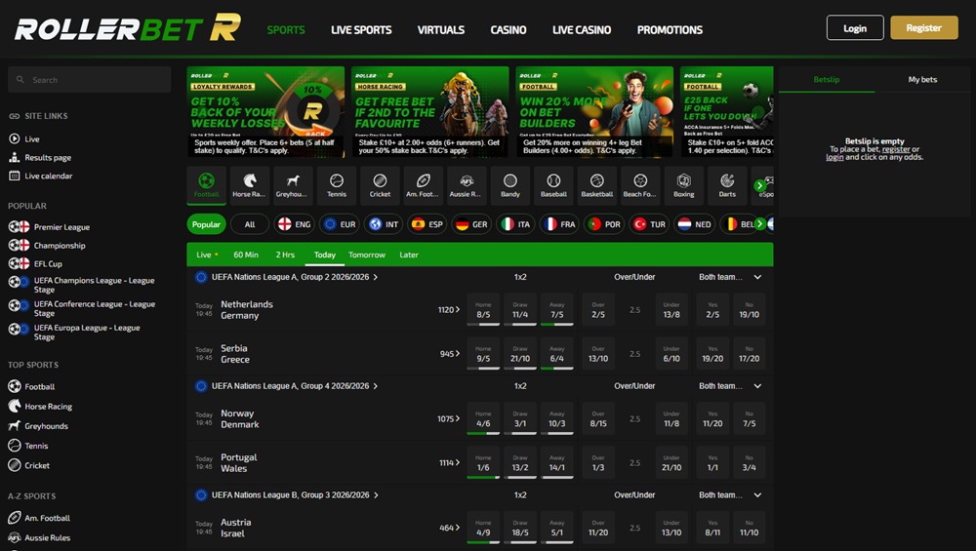
Task: Click the RollerBet logo
Action: tap(128, 28)
